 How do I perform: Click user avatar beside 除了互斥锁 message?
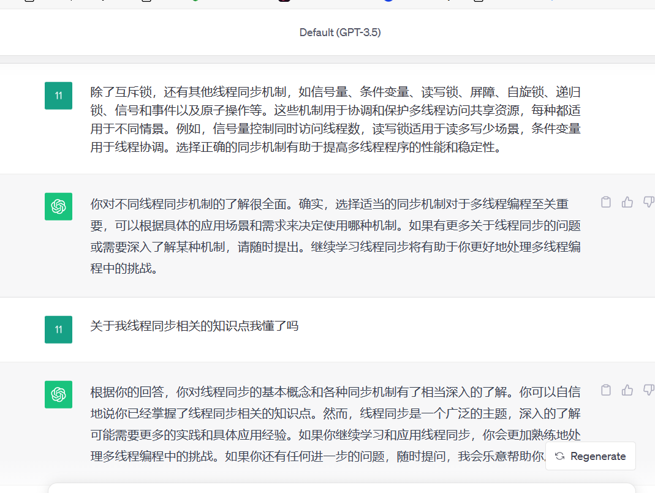[58, 96]
